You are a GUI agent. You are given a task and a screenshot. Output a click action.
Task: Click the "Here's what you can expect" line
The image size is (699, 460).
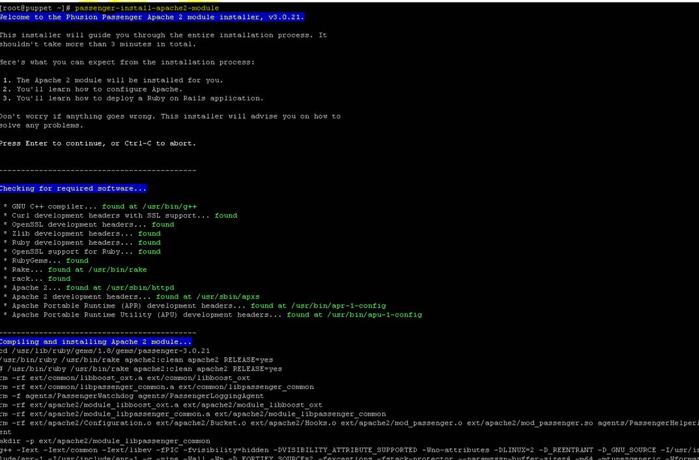coord(127,62)
